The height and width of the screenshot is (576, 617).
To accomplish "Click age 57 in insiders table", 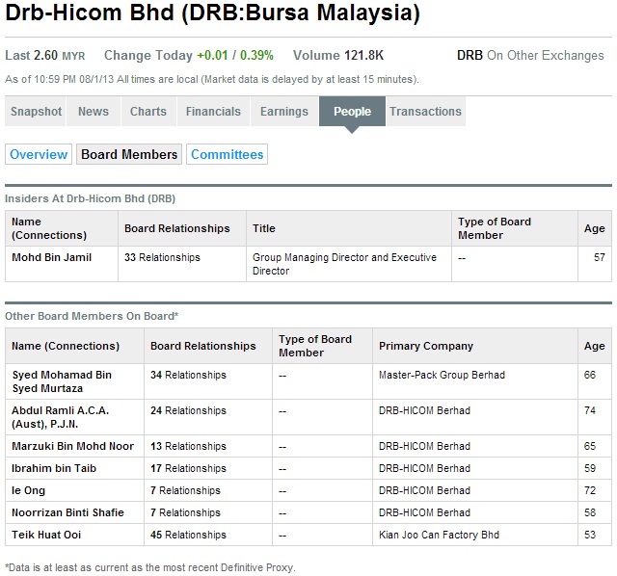I will pos(600,257).
